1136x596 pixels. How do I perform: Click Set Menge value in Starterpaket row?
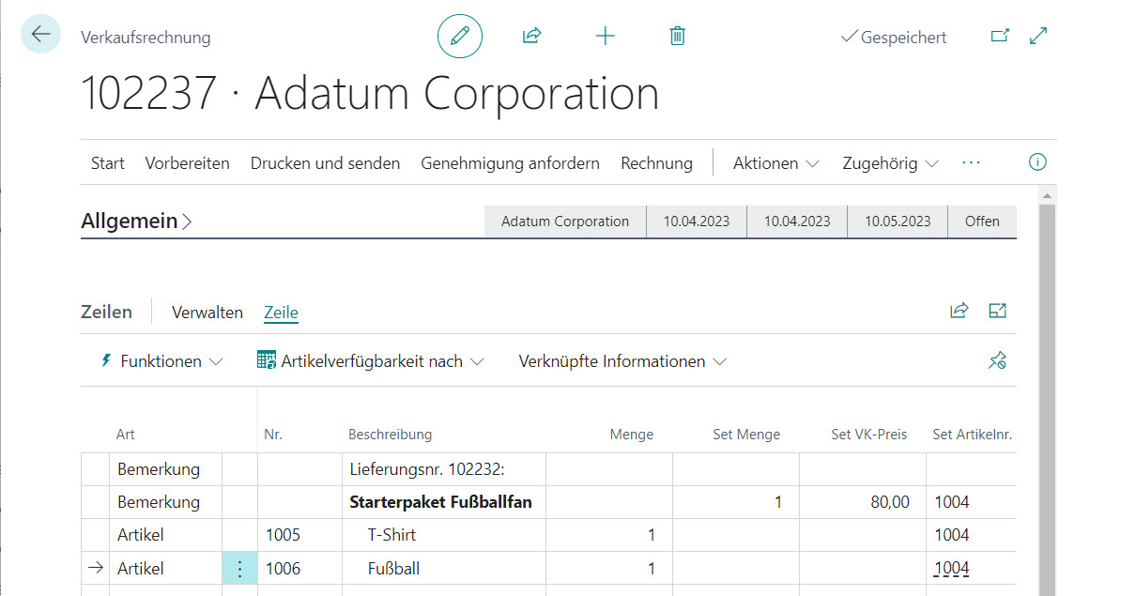736,502
